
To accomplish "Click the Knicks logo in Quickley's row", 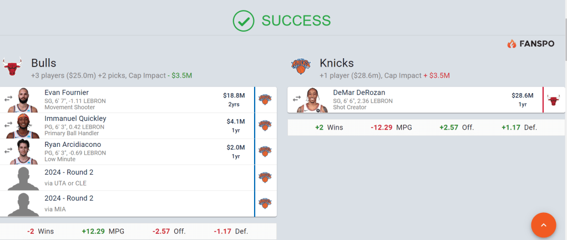I will tap(265, 126).
